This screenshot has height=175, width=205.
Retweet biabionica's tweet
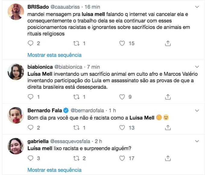[x=76, y=97]
